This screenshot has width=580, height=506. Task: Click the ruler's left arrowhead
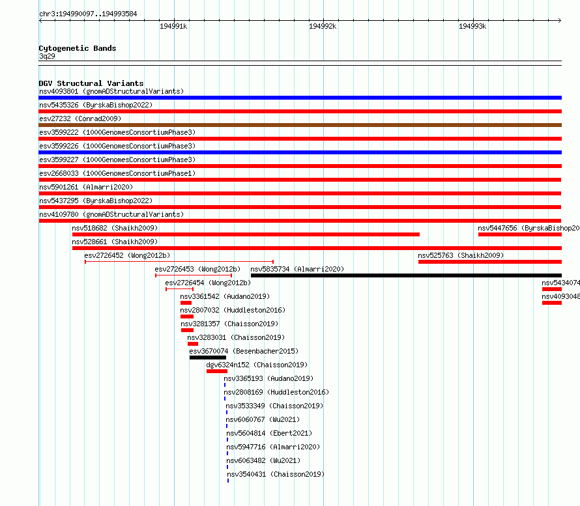[40, 21]
